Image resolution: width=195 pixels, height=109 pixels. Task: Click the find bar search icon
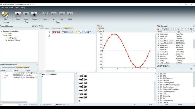1,105
